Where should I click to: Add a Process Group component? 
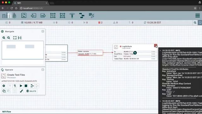[x=53, y=16]
